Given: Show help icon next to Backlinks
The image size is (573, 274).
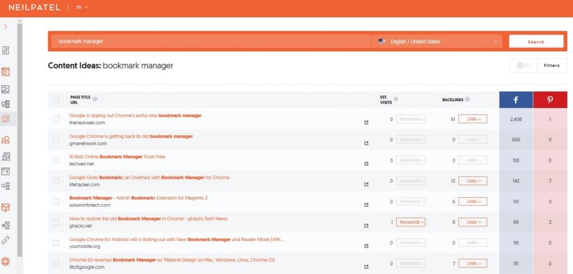Looking at the screenshot, I should coord(467,99).
